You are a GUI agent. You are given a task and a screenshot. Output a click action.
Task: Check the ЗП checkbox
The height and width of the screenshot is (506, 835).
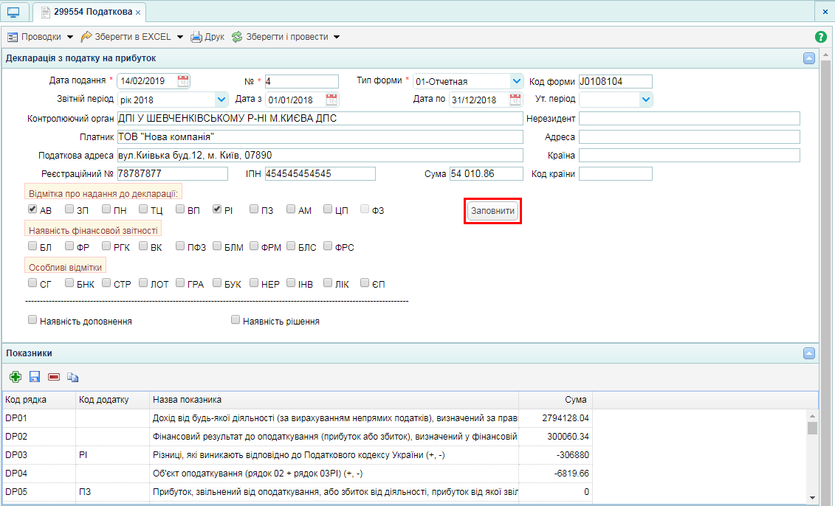pos(69,209)
